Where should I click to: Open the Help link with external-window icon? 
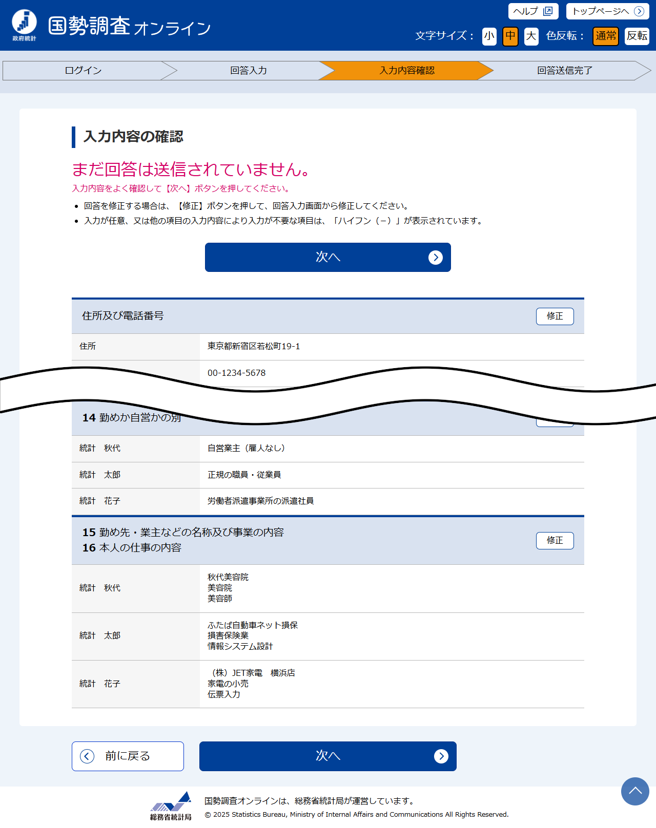(x=533, y=11)
